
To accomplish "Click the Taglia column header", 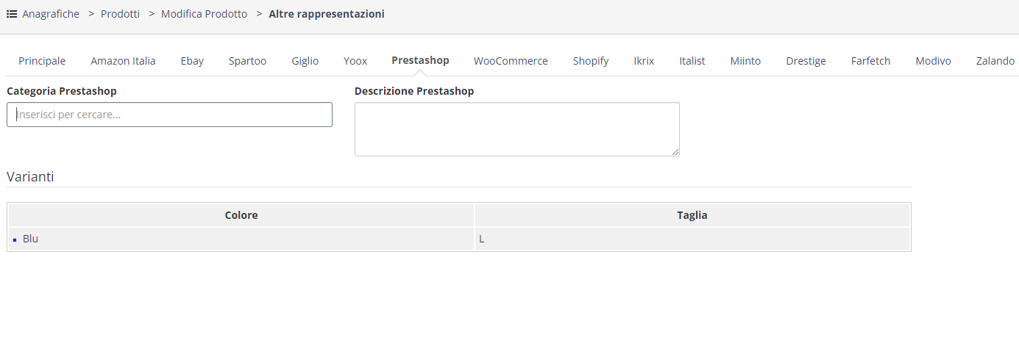I will click(692, 215).
